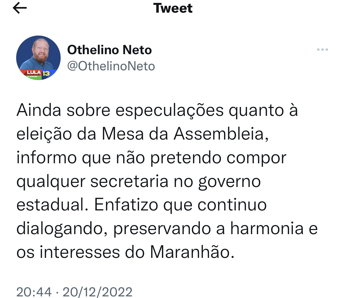This screenshot has height=298, width=346.
Task: Click the 20:44 time in timestamp
Action: pyautogui.click(x=34, y=292)
